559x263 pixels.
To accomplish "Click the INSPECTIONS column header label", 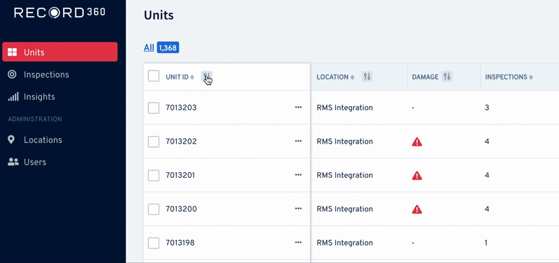I will tap(506, 77).
